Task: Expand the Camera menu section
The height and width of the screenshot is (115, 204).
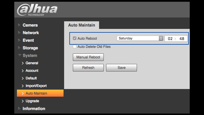Action: [x=30, y=25]
